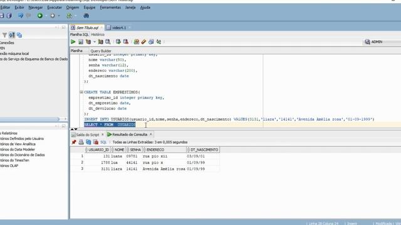Sort by ENDERECO column header
This screenshot has height=225, width=401.
tap(164, 150)
